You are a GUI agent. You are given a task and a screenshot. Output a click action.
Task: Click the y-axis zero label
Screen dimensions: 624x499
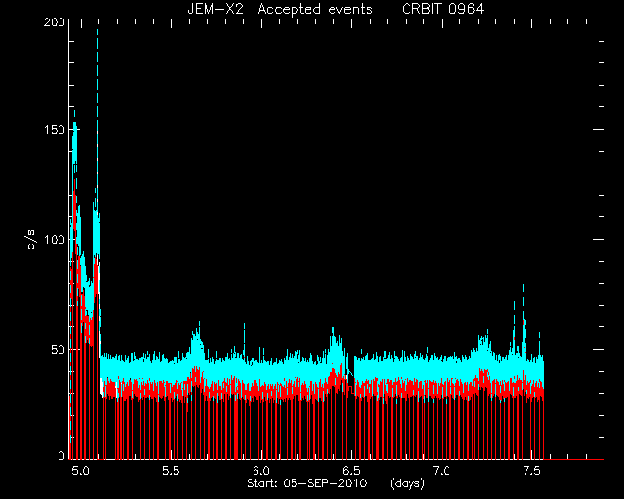pyautogui.click(x=61, y=455)
